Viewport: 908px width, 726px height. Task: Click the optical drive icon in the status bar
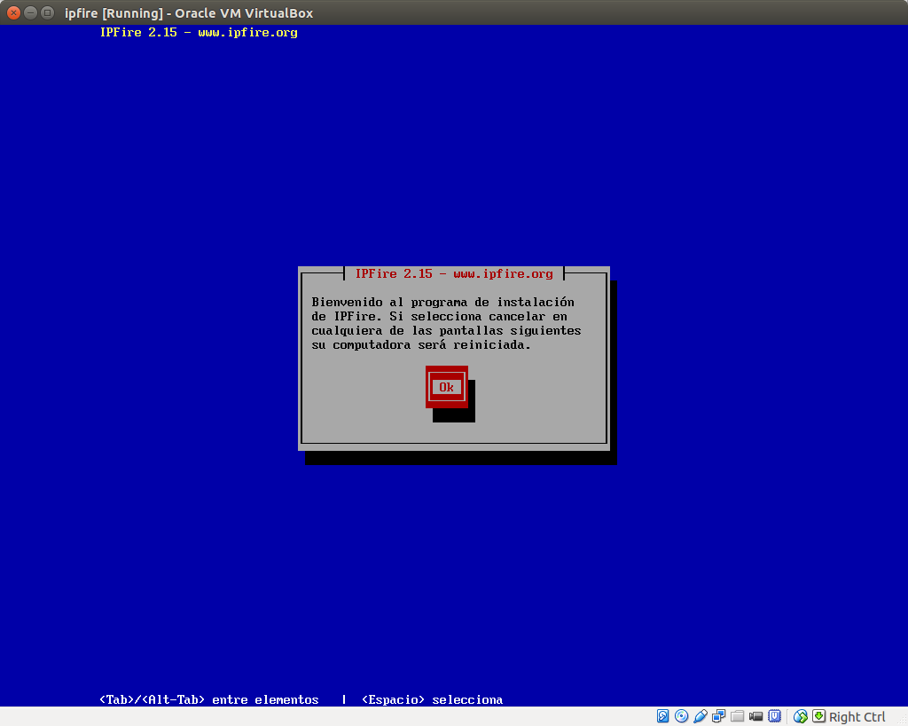click(681, 716)
